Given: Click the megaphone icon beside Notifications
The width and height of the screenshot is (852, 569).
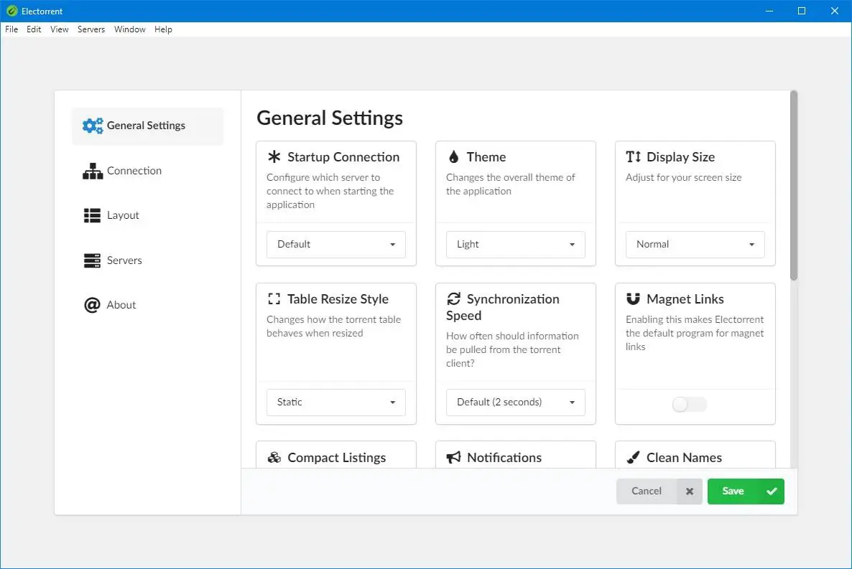Looking at the screenshot, I should (x=453, y=458).
